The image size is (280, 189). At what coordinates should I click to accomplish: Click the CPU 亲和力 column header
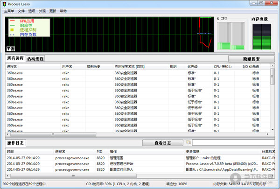coord(223,67)
